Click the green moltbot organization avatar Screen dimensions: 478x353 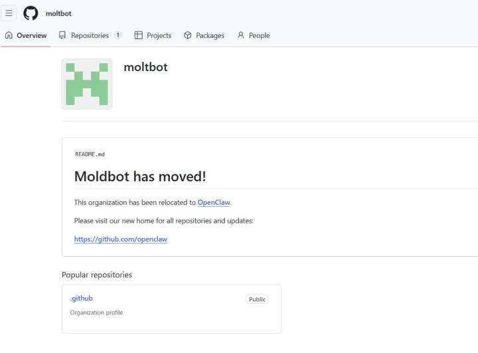pyautogui.click(x=87, y=84)
